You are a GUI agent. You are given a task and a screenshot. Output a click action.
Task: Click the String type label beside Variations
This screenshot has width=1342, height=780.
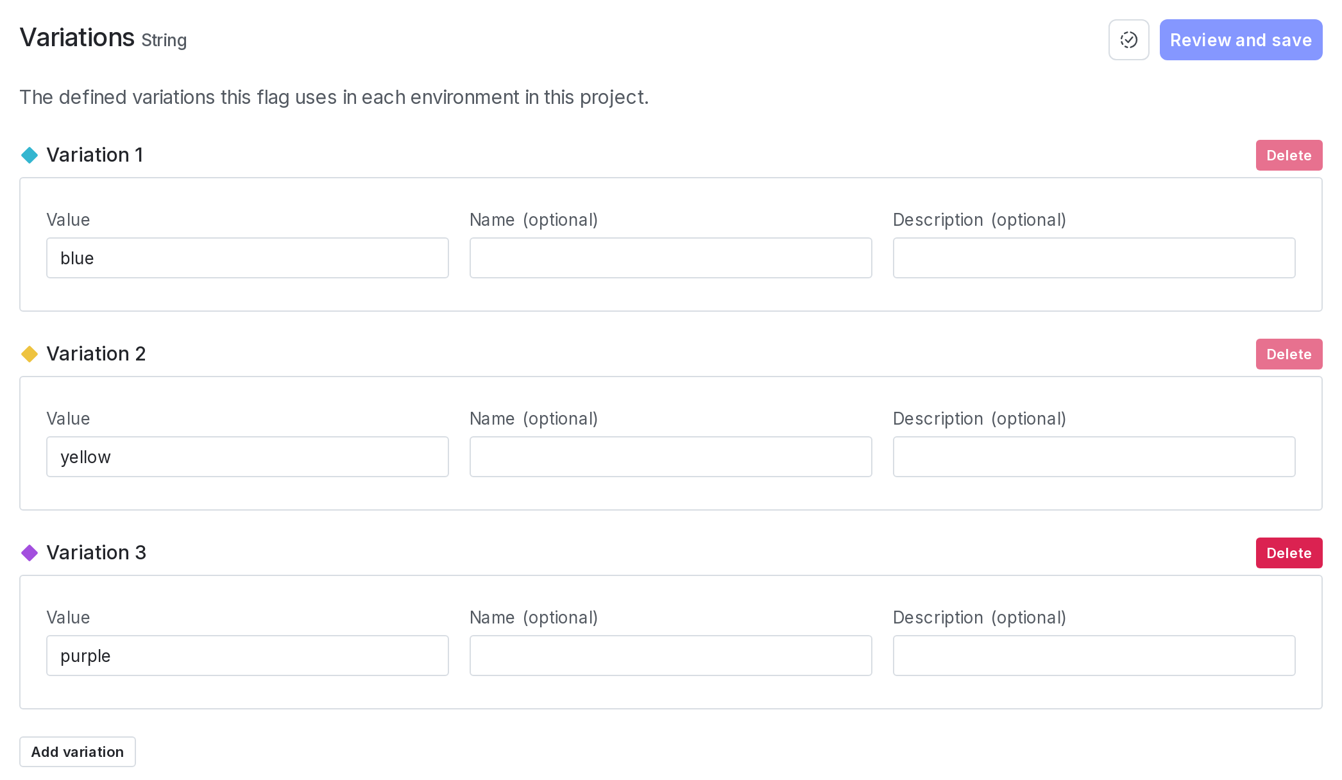[x=164, y=40]
